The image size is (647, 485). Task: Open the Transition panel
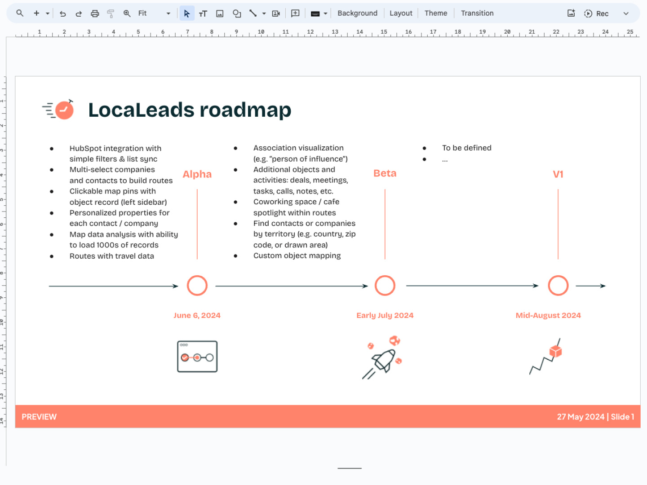(x=477, y=13)
